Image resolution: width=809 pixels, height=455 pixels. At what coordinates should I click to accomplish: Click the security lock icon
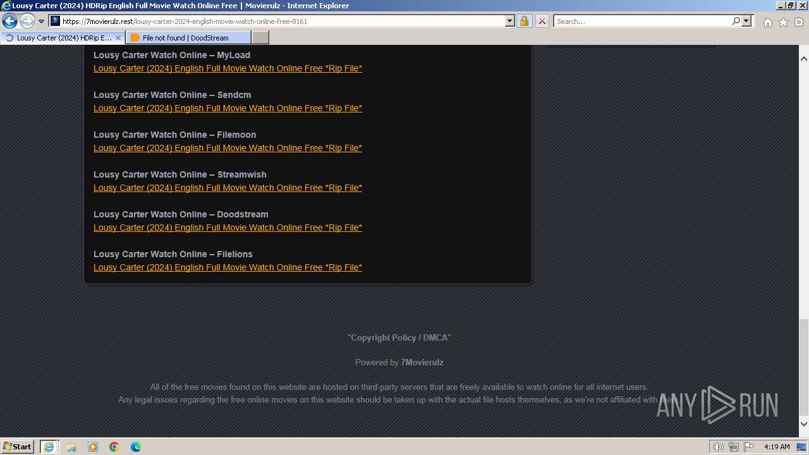coord(524,21)
